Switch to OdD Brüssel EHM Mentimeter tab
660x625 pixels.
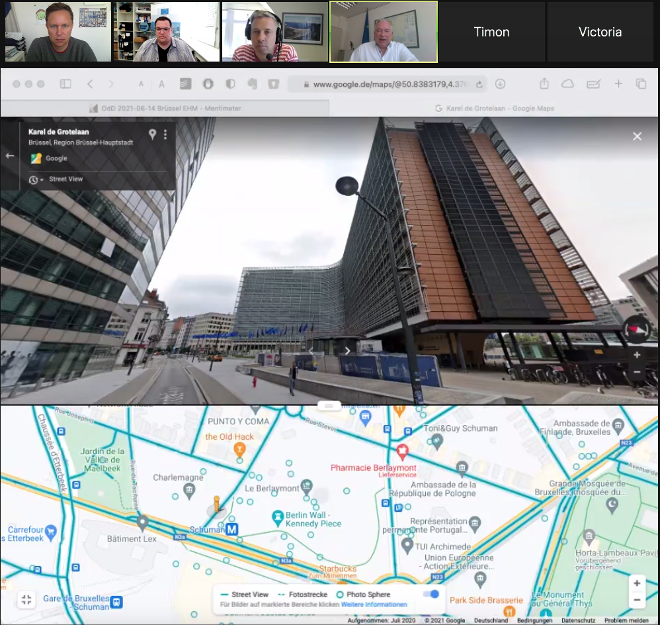tap(165, 109)
